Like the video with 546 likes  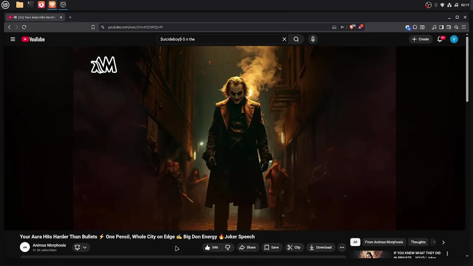pyautogui.click(x=211, y=248)
